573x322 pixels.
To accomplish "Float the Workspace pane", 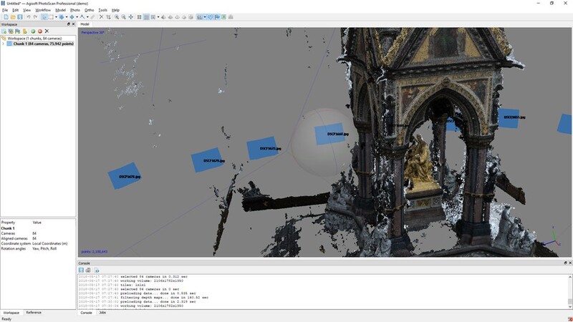I will (x=68, y=24).
